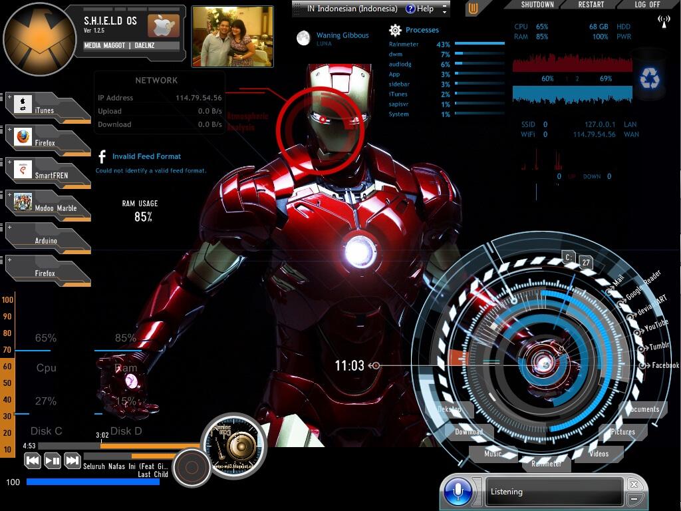
Task: Open Music folder button
Action: click(x=493, y=454)
